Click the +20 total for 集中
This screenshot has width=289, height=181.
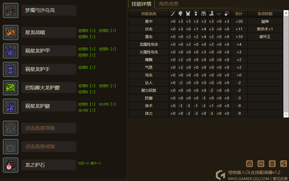(x=239, y=22)
